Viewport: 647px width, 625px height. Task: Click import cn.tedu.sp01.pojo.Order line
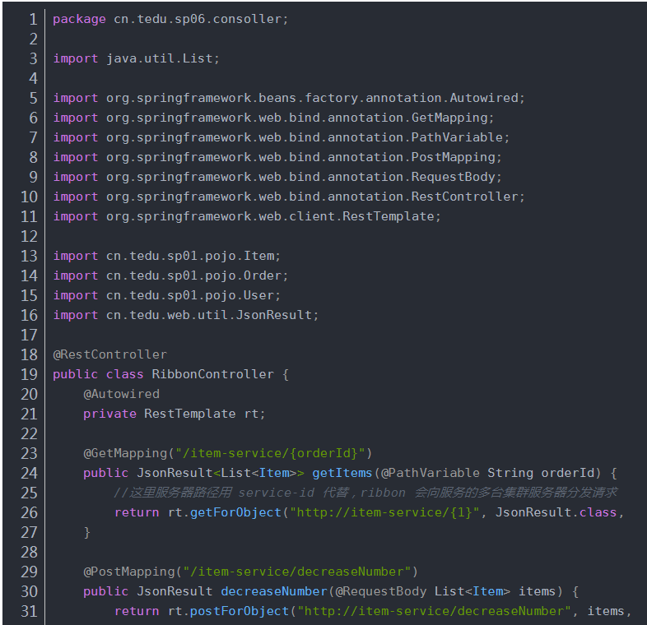point(170,275)
